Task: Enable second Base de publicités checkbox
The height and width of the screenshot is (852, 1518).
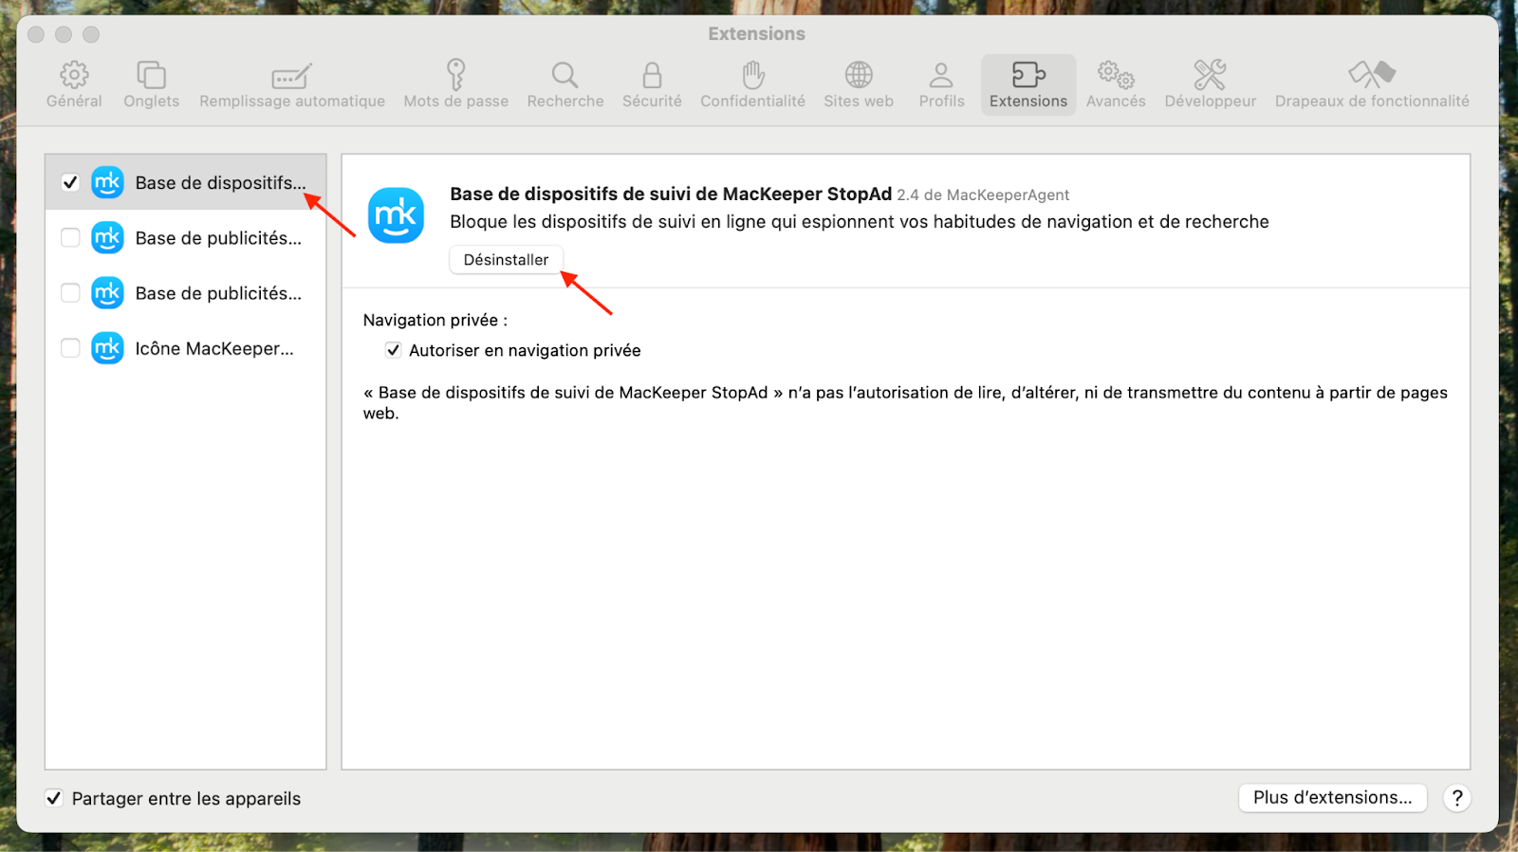Action: 70,292
